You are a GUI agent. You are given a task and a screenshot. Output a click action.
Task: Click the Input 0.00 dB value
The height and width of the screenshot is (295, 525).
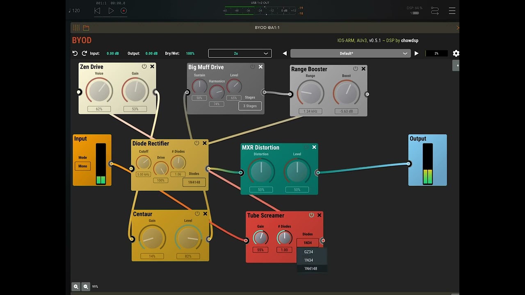pyautogui.click(x=113, y=53)
